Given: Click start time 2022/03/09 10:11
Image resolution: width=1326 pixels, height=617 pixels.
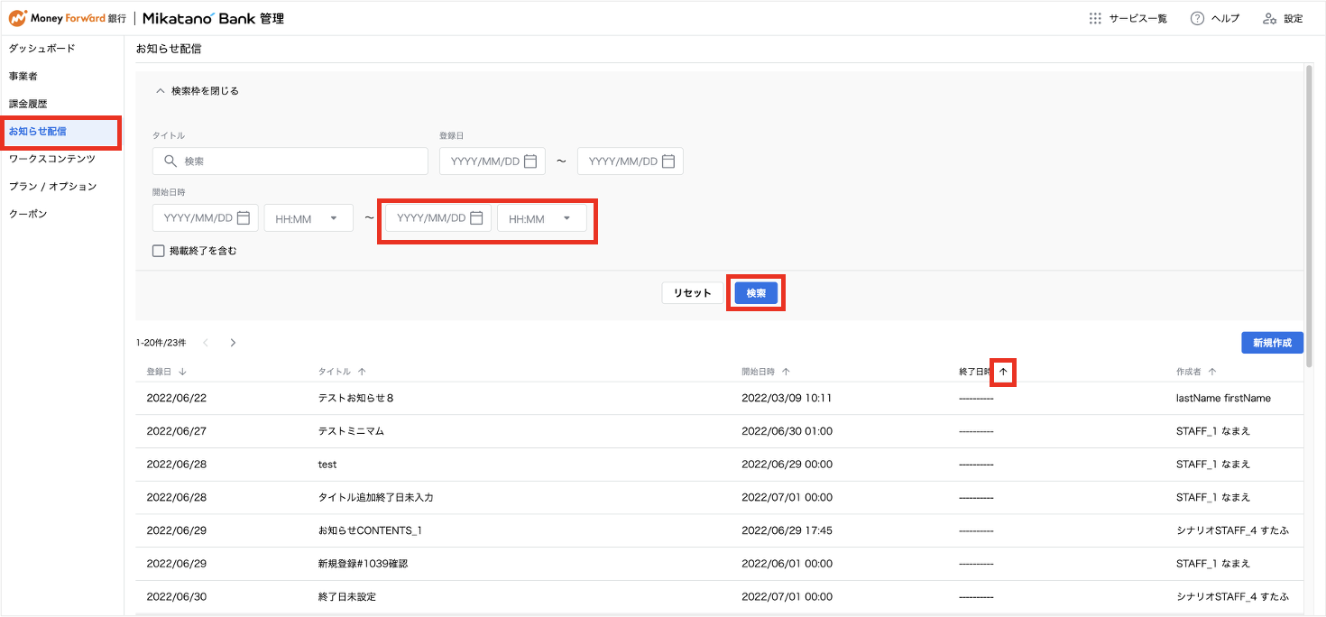Looking at the screenshot, I should 787,399.
